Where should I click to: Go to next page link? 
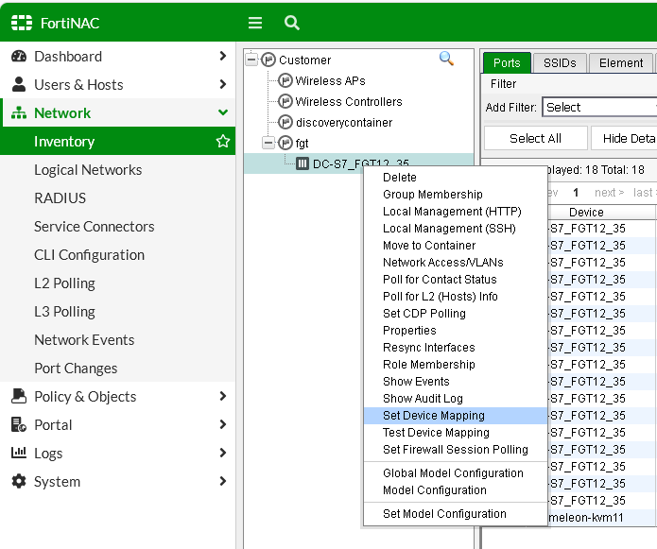(x=609, y=193)
